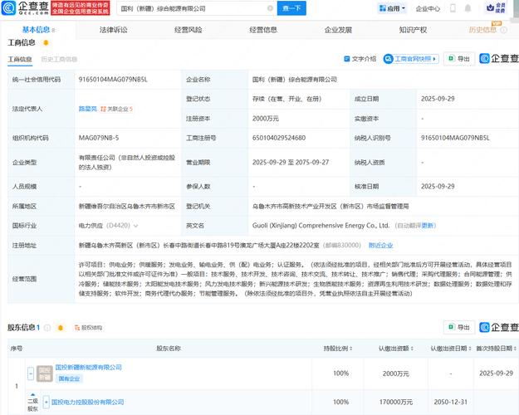Select the 历史工商信息 sub-tab

(x=59, y=59)
